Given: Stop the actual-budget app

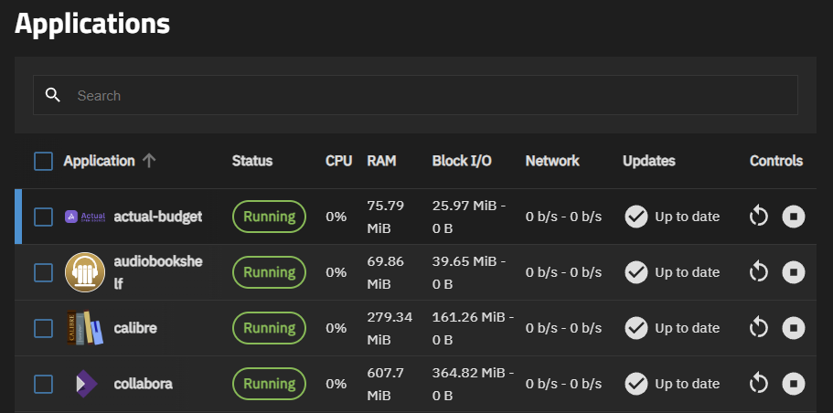Looking at the screenshot, I should (794, 217).
